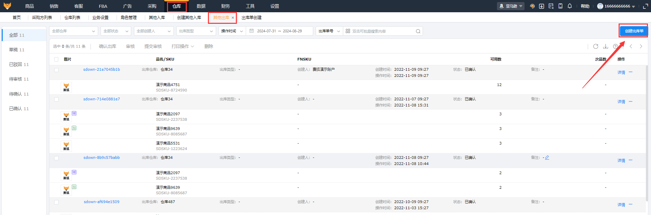Image resolution: width=651 pixels, height=215 pixels.
Task: Switch to the 其他入库 tab
Action: tap(157, 18)
